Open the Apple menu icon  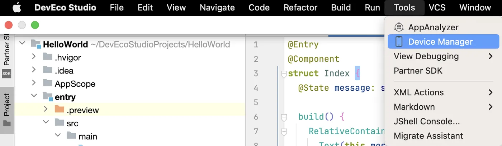point(17,7)
